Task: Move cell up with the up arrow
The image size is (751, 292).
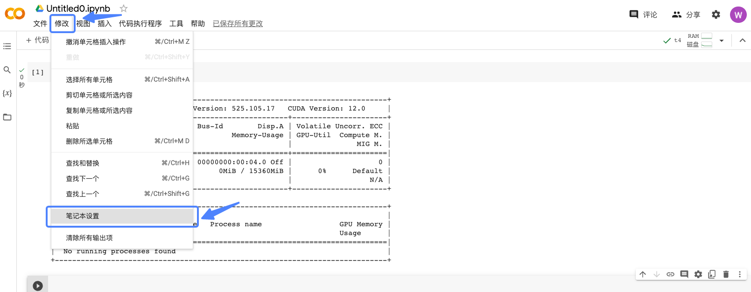Action: [643, 274]
